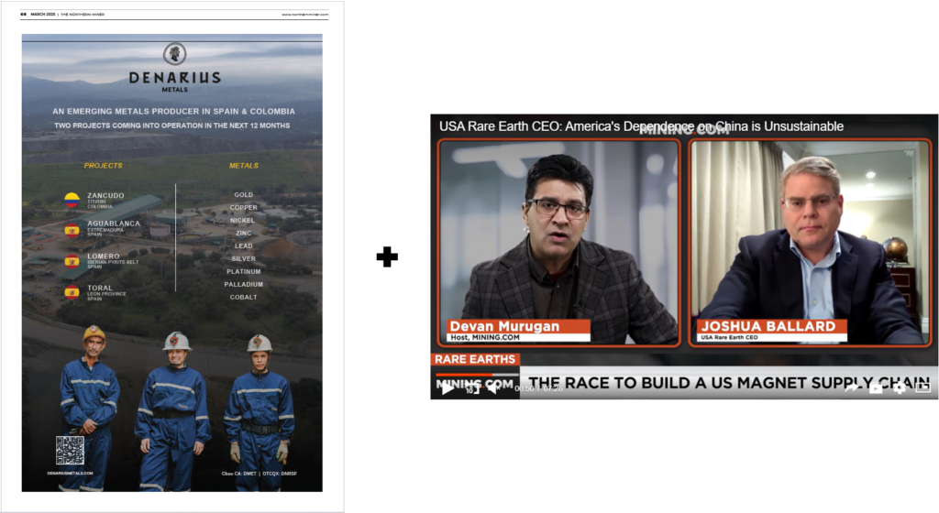Viewport: 939px width, 513px height.
Task: Click the share arrow on the video player
Action: 852,388
